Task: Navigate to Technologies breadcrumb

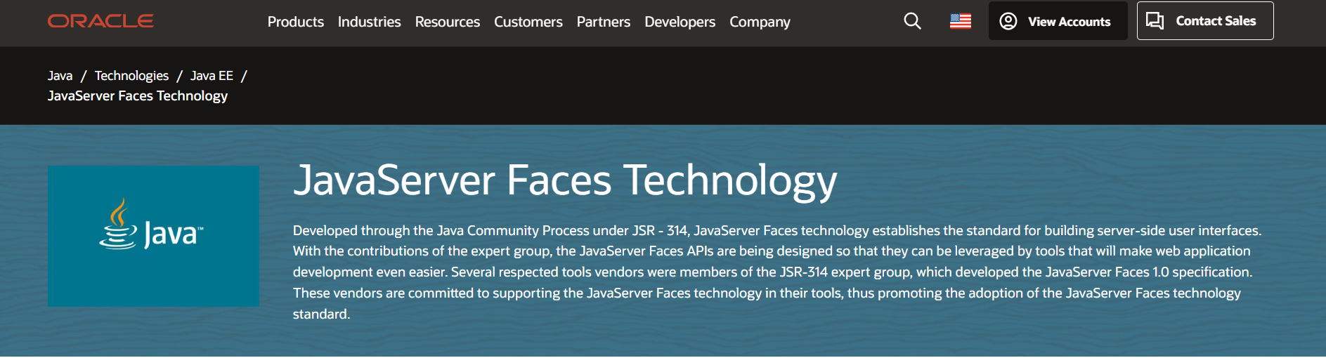Action: point(131,76)
